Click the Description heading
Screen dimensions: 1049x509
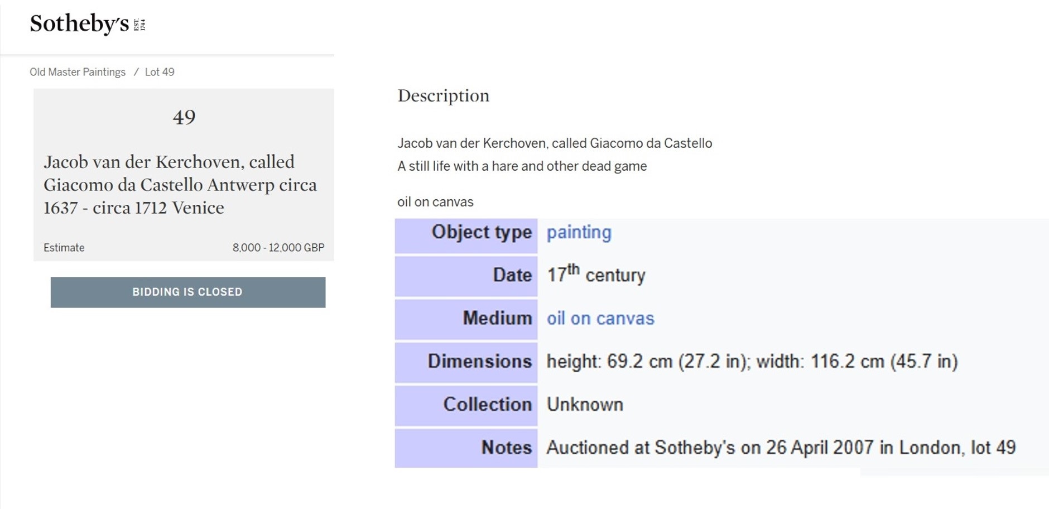tap(443, 95)
